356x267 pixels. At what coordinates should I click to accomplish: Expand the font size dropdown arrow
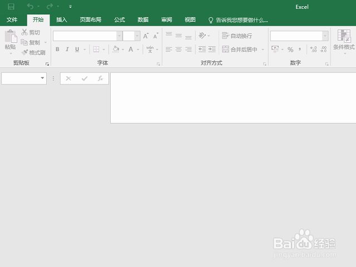click(137, 36)
